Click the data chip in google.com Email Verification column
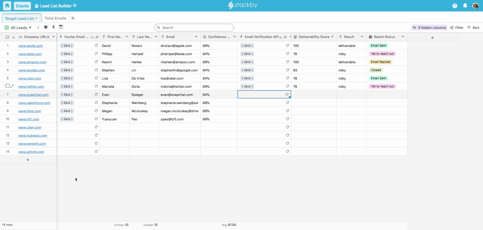Image resolution: width=483 pixels, height=230 pixels. (247, 70)
